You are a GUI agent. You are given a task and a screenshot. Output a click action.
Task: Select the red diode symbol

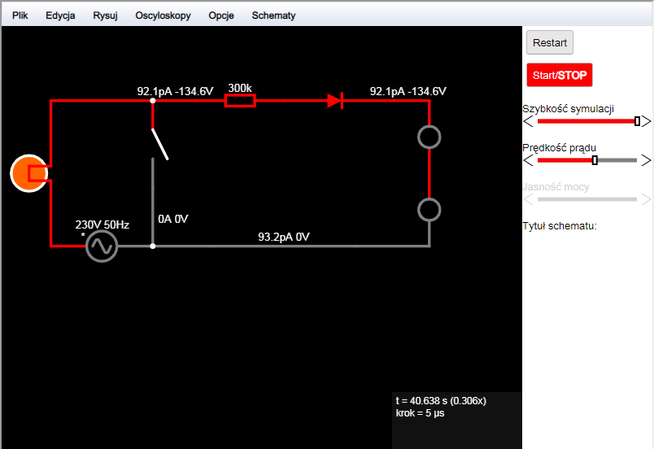coord(335,101)
